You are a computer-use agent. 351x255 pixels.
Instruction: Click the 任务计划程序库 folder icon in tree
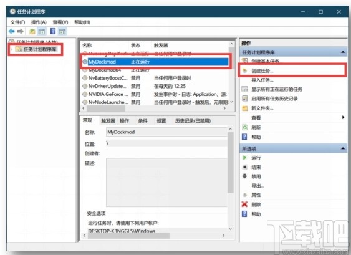(18, 49)
